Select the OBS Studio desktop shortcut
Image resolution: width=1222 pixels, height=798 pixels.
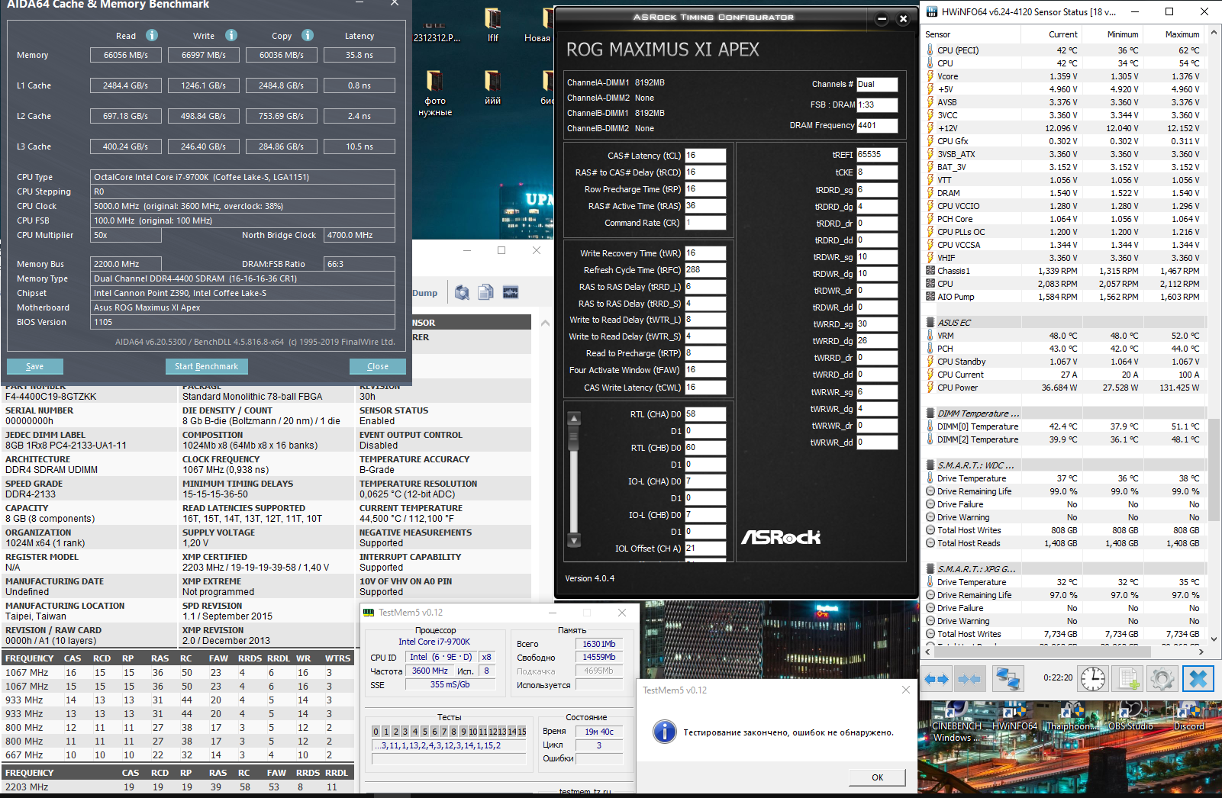pos(1130,717)
